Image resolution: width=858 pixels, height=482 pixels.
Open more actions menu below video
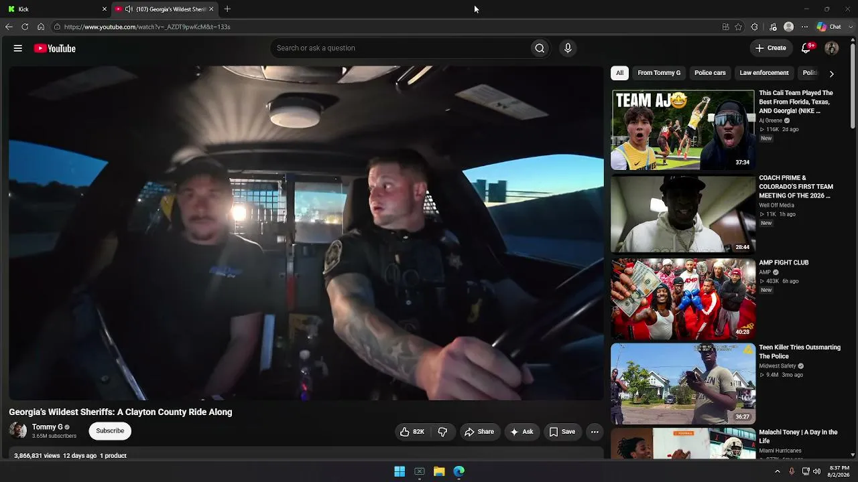click(x=595, y=432)
